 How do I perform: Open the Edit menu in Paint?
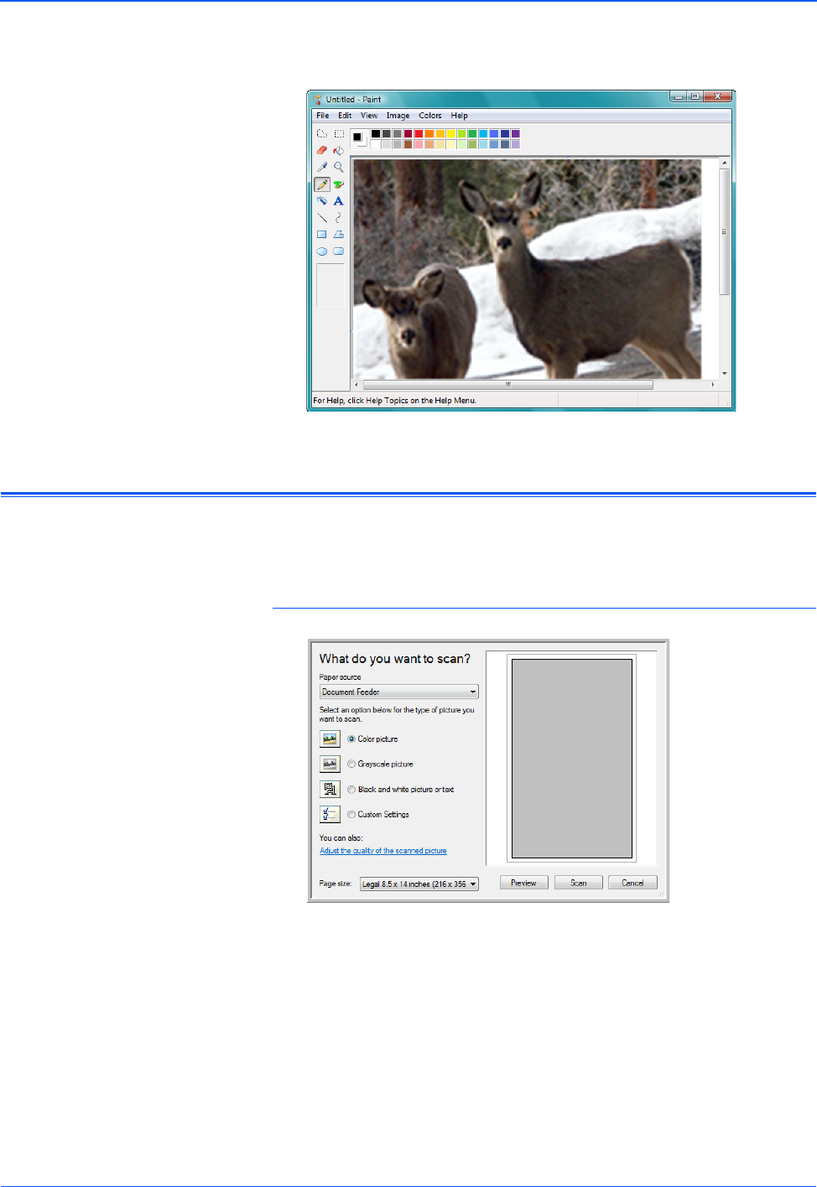(x=345, y=116)
